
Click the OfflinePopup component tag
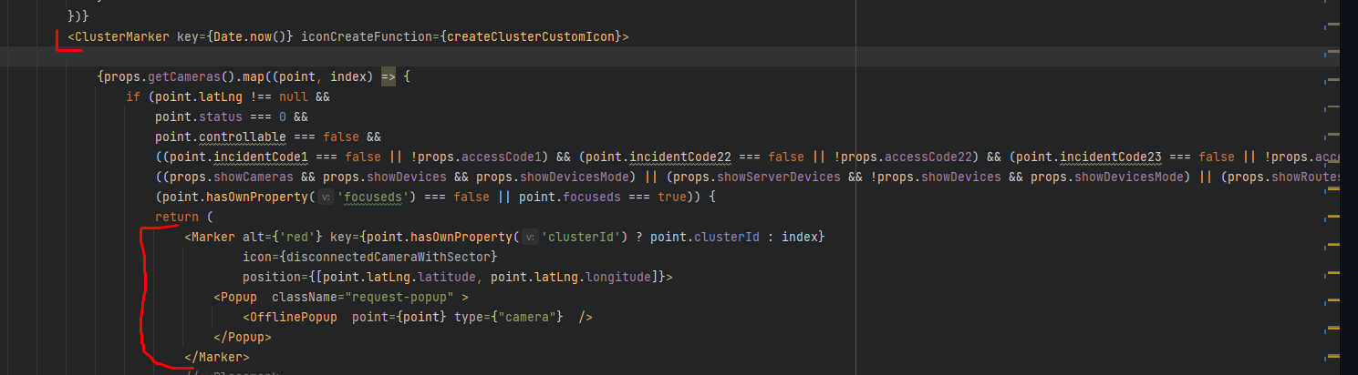pyautogui.click(x=295, y=317)
